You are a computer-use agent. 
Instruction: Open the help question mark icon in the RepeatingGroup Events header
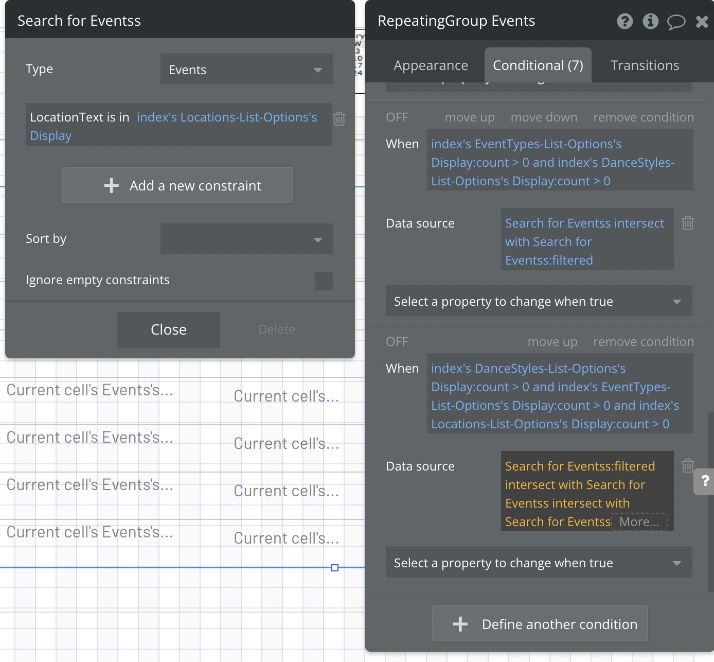pyautogui.click(x=625, y=21)
